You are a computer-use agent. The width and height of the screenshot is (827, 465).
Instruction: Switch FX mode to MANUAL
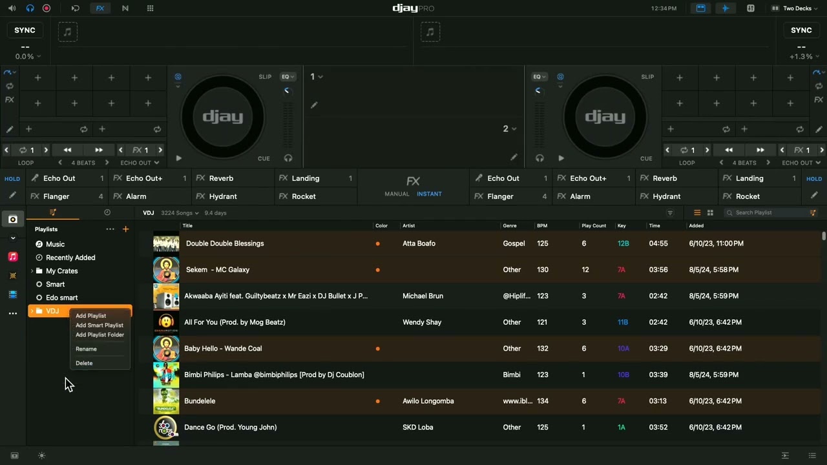pos(397,194)
